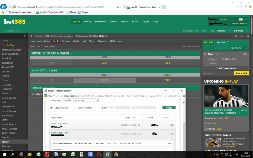This screenshot has width=253, height=158.
Task: Click Show button in history popup
Action: point(169,108)
